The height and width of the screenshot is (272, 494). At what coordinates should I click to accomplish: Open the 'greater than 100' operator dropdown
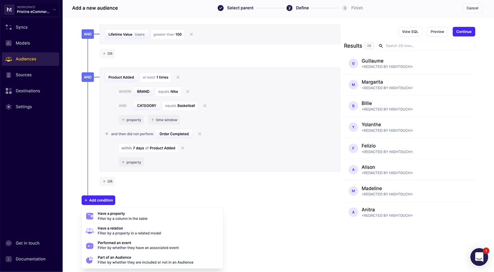pyautogui.click(x=168, y=35)
